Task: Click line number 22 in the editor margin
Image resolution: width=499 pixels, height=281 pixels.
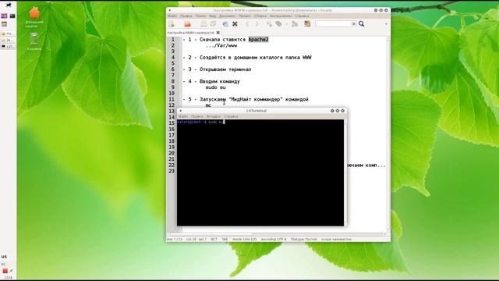Action: [x=172, y=165]
